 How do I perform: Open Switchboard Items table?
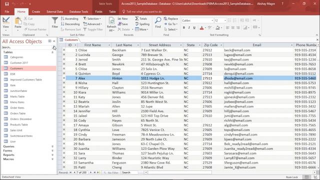21,136
